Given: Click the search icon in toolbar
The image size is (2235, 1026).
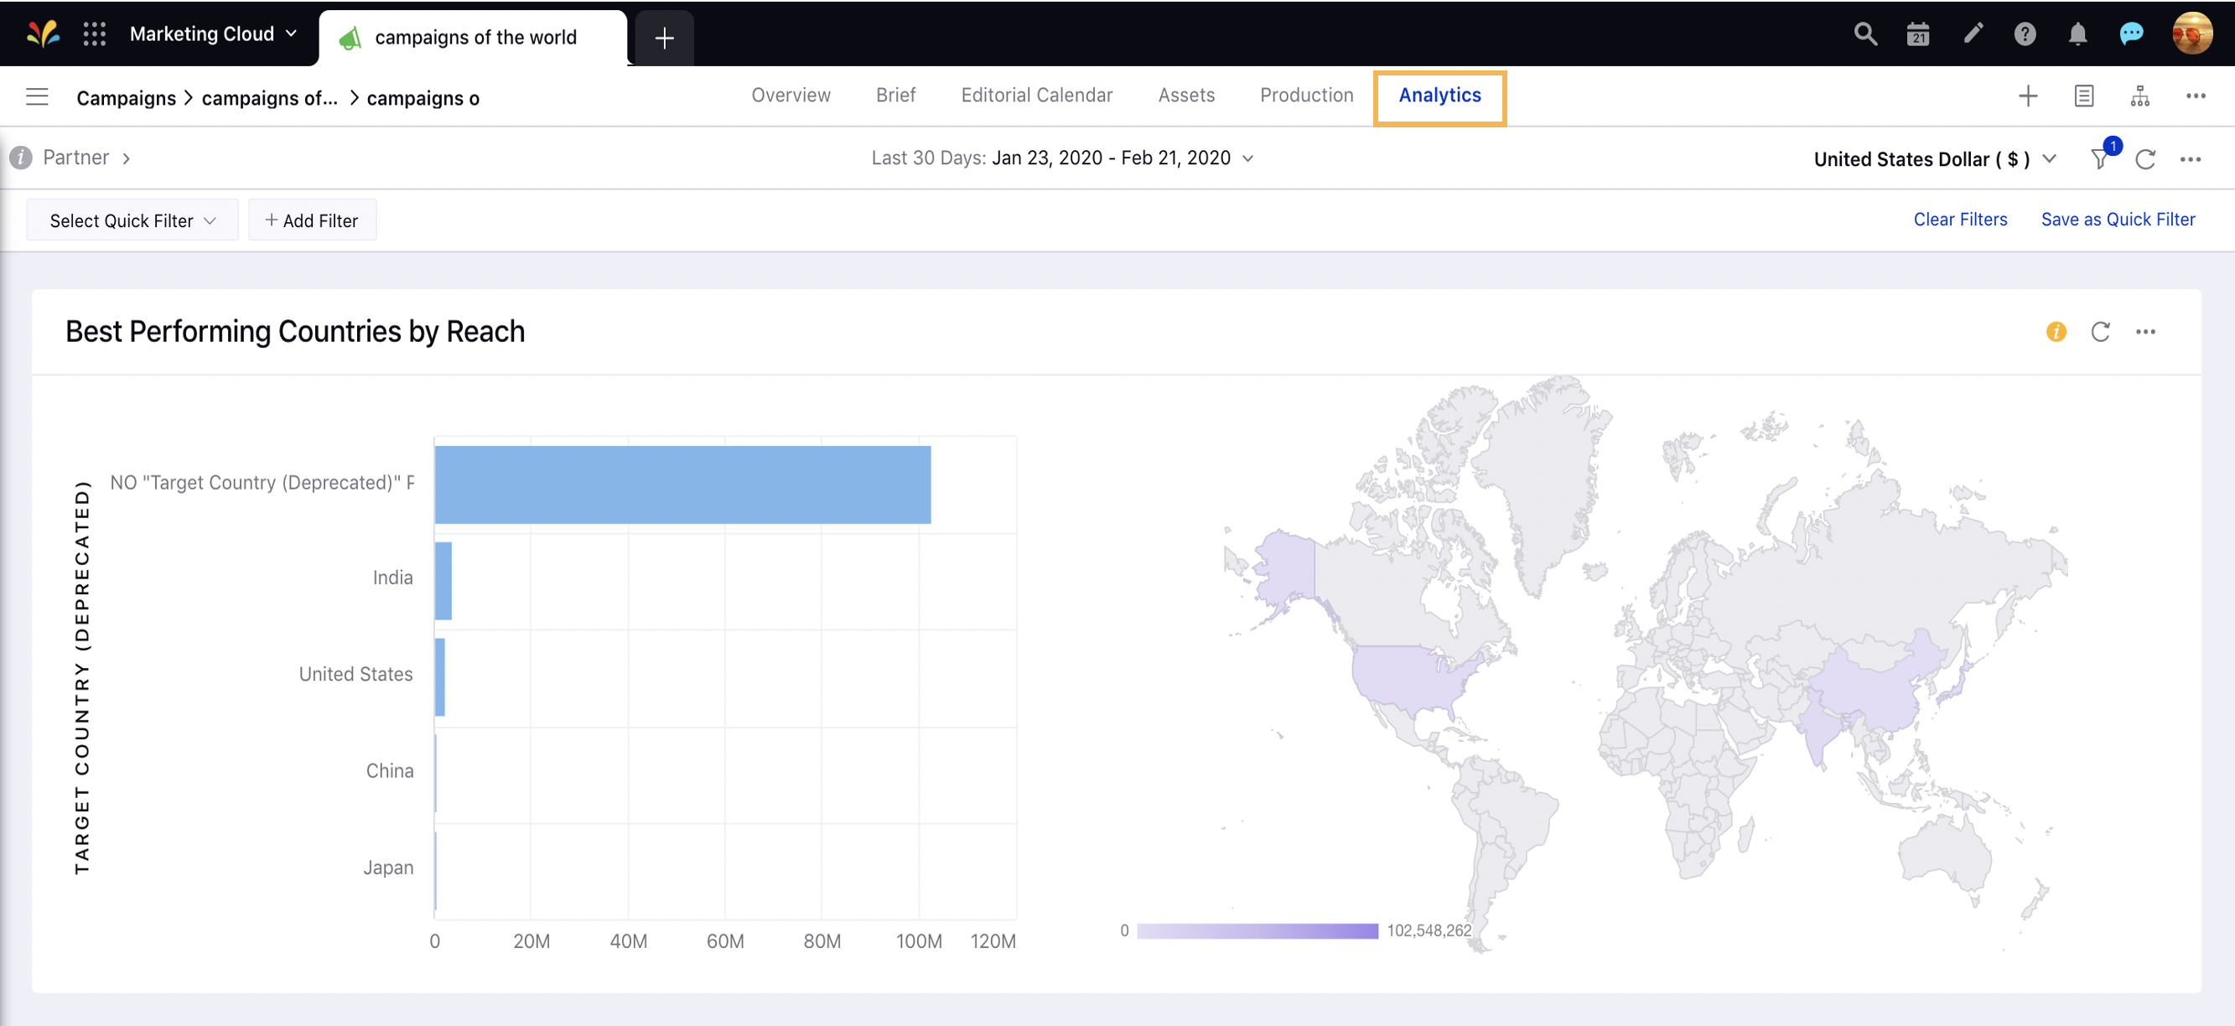Looking at the screenshot, I should tap(1864, 34).
